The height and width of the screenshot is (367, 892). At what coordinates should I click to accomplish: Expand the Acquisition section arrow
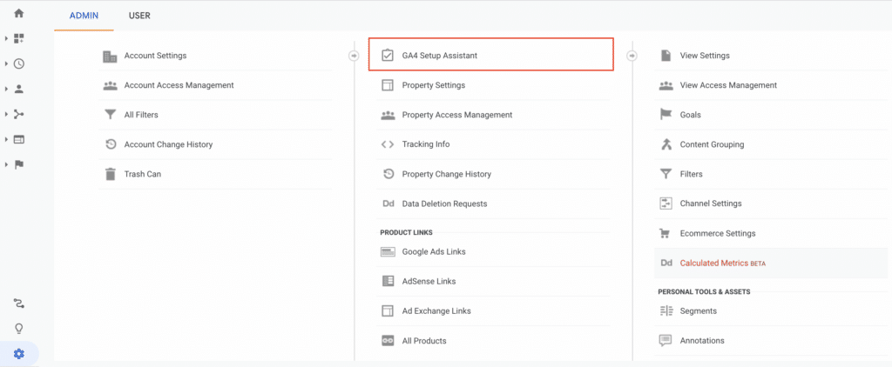[6, 114]
